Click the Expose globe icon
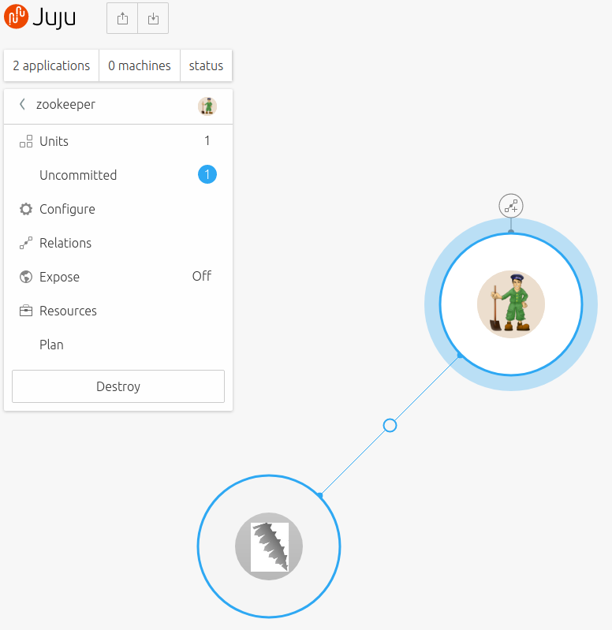The image size is (612, 630). tap(26, 278)
